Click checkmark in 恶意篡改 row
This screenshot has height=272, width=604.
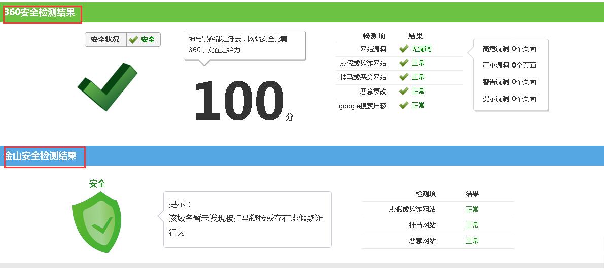(x=404, y=92)
